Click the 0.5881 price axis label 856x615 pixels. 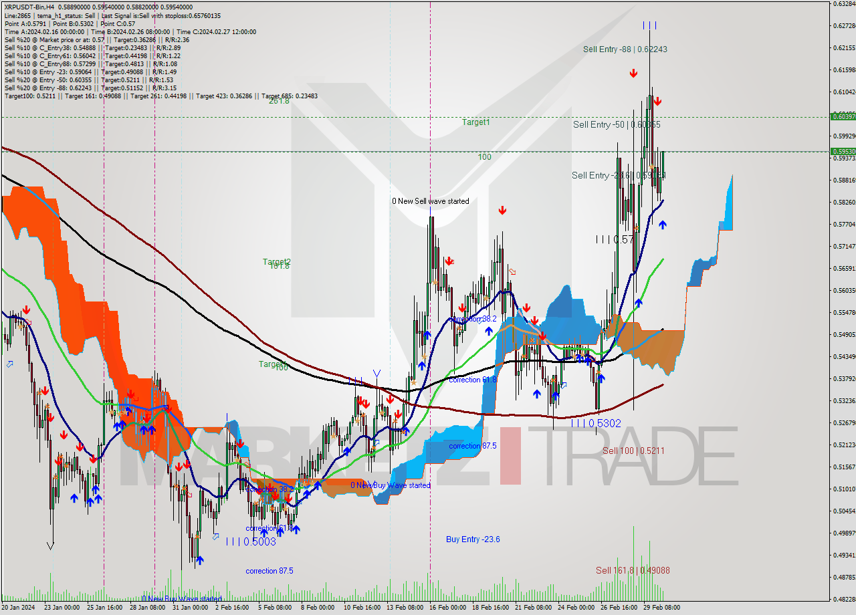(x=844, y=180)
